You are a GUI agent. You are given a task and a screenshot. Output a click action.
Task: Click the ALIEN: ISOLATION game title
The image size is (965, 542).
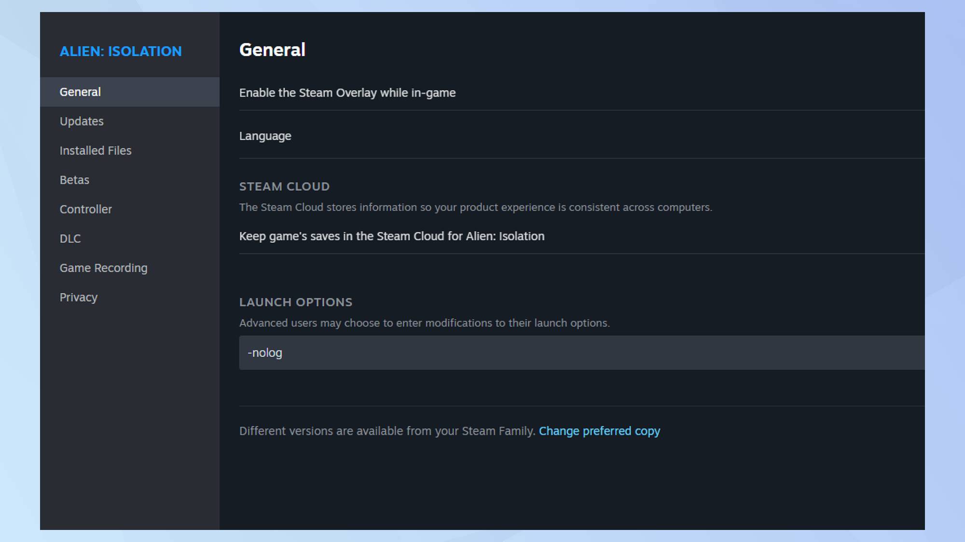coord(121,51)
